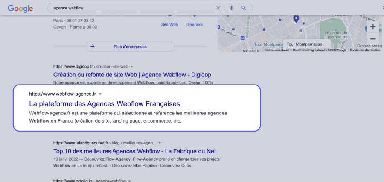Click 'Le Jardin du Luxembourg' on the map

click(x=336, y=35)
